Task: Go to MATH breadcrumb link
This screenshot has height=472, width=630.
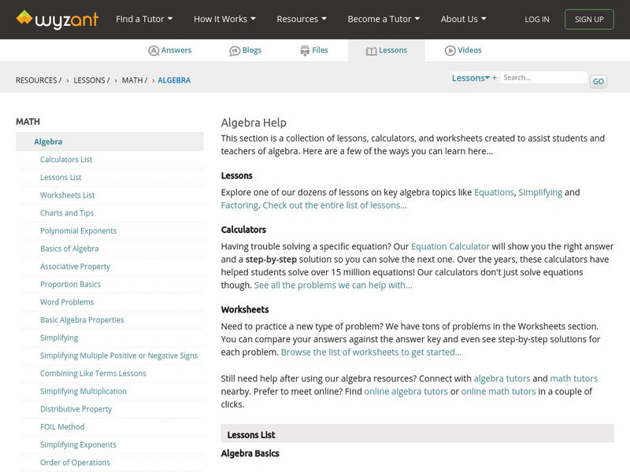Action: [x=132, y=80]
